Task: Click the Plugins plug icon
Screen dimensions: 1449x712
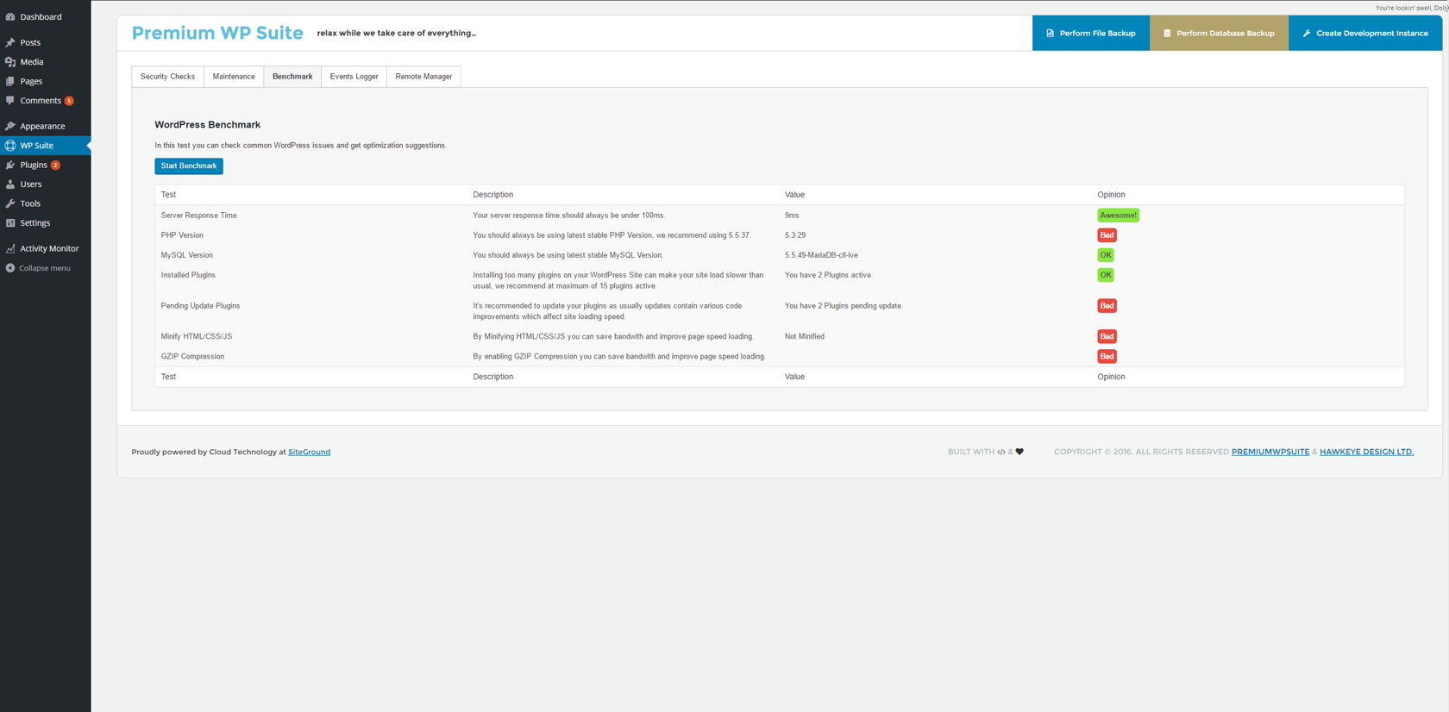Action: point(10,165)
